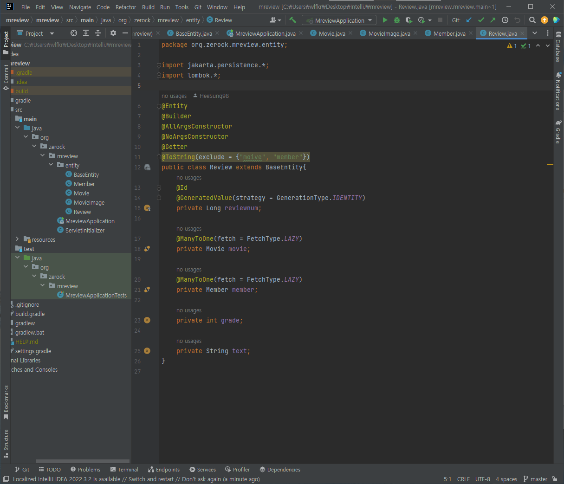Viewport: 564px width, 484px height.
Task: Run with coverage using the shield icon
Action: click(x=408, y=20)
